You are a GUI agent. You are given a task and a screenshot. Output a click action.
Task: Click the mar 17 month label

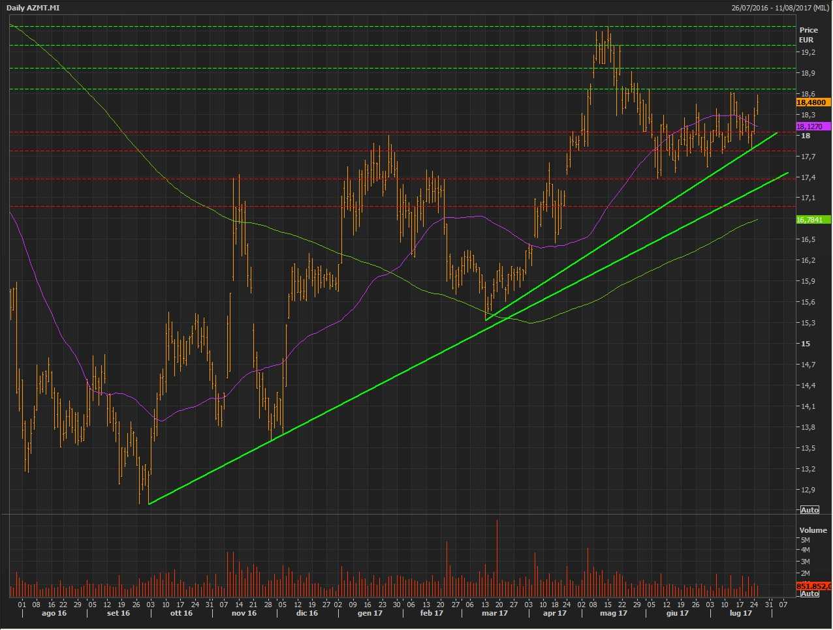(x=494, y=613)
